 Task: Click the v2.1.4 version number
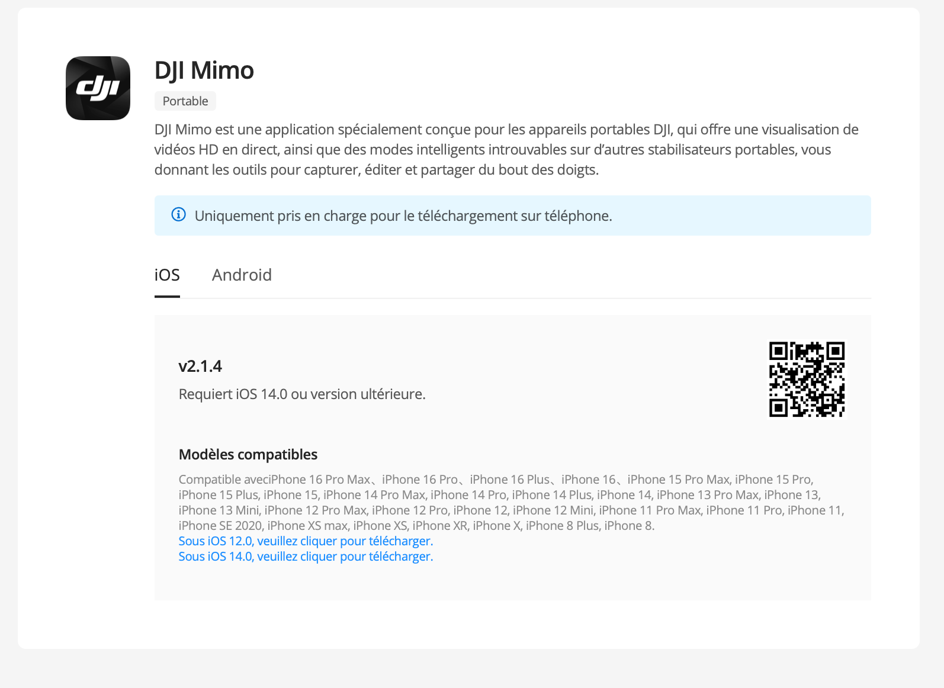(200, 366)
